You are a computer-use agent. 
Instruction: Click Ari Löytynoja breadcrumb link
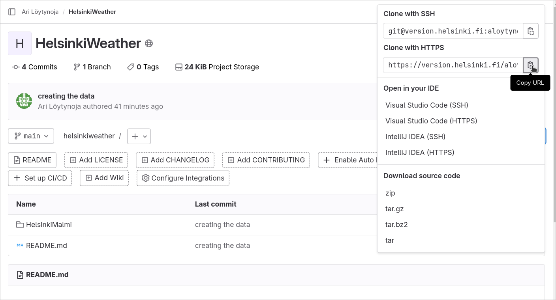point(40,12)
